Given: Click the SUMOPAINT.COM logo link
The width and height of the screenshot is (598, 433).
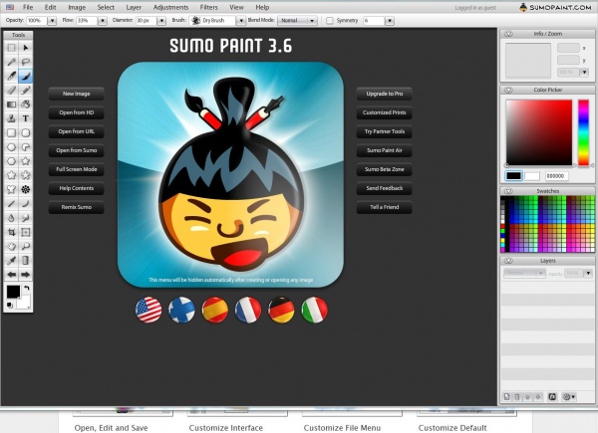Looking at the screenshot, I should [556, 7].
